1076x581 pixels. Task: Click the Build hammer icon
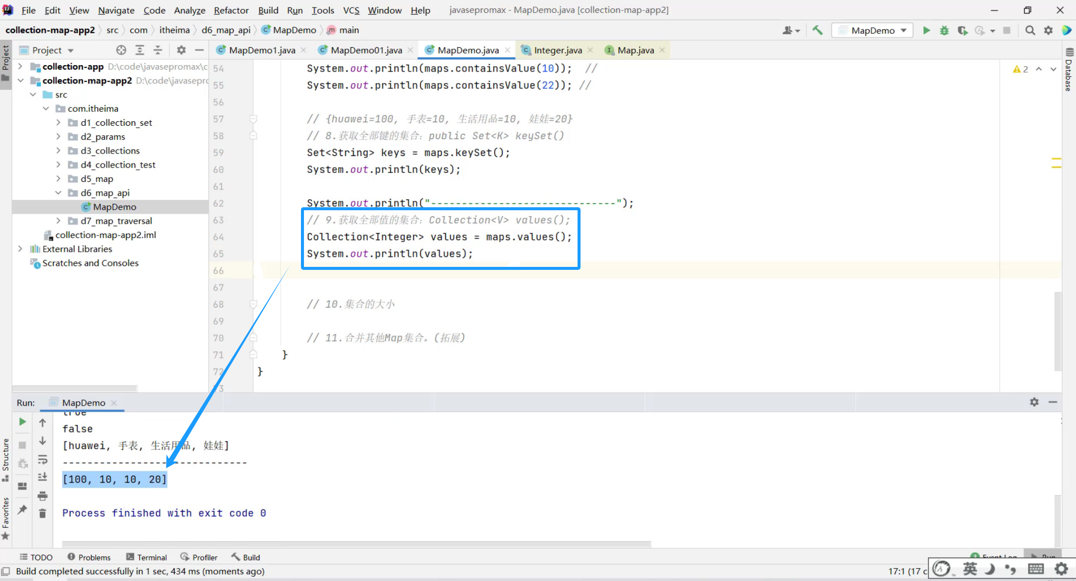tap(817, 30)
